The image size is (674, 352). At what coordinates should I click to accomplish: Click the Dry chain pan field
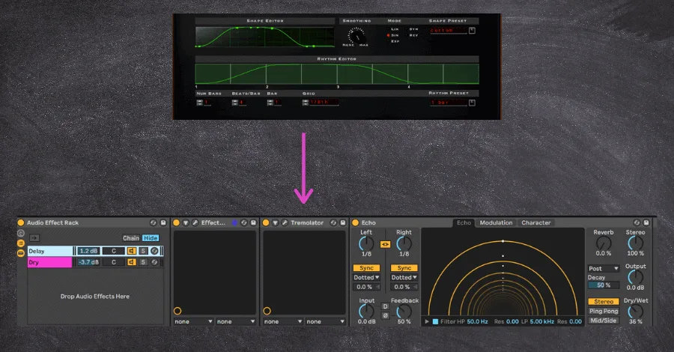coord(114,262)
